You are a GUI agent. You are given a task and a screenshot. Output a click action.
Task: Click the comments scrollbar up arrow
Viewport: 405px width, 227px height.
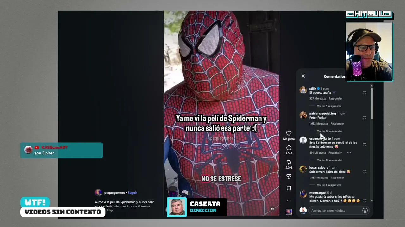(x=371, y=86)
